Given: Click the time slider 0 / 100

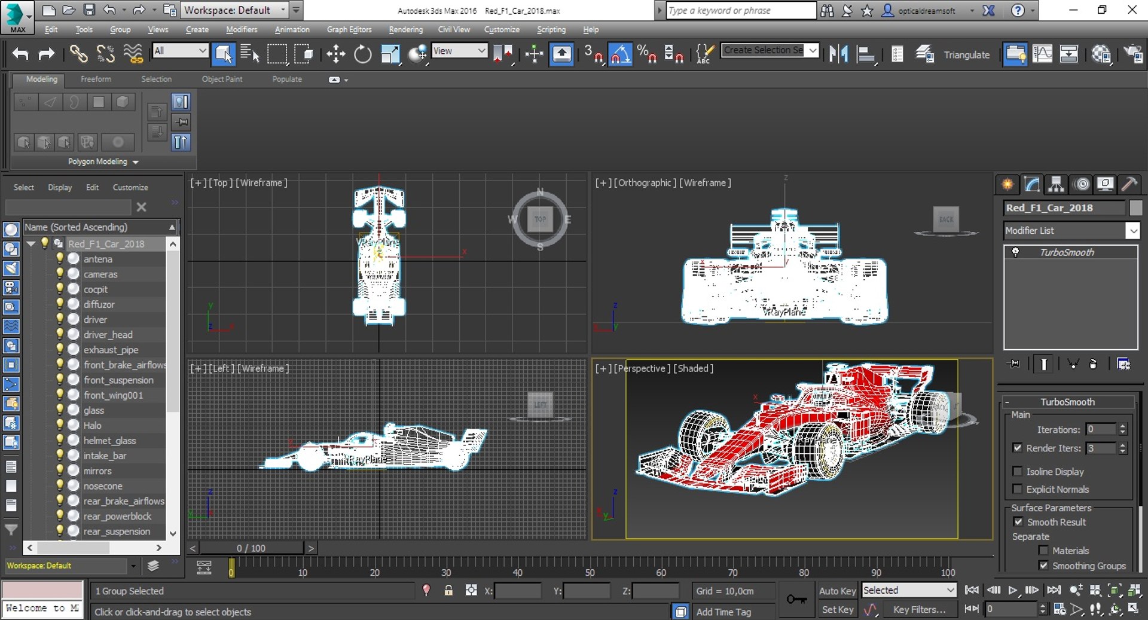Looking at the screenshot, I should (x=251, y=548).
